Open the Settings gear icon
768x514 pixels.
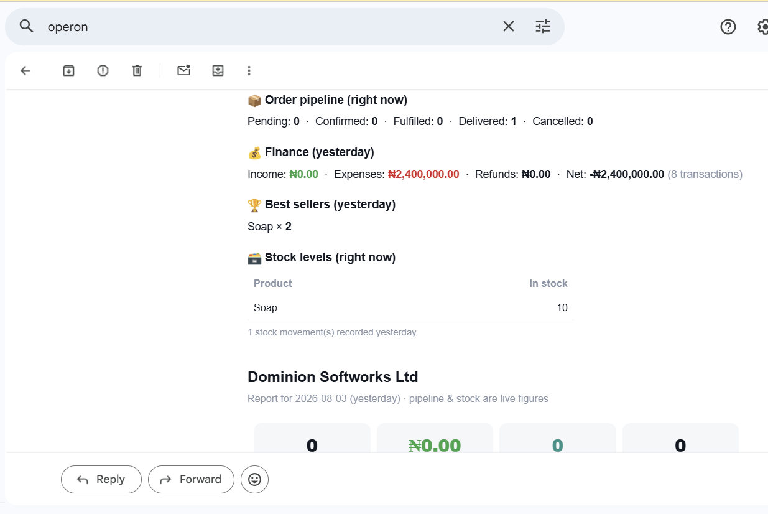pyautogui.click(x=763, y=27)
